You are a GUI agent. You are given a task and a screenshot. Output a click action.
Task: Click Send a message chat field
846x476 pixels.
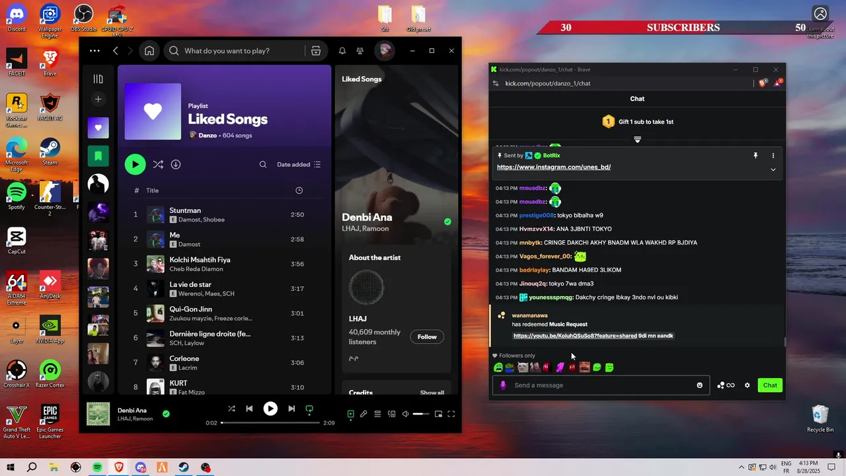click(601, 385)
